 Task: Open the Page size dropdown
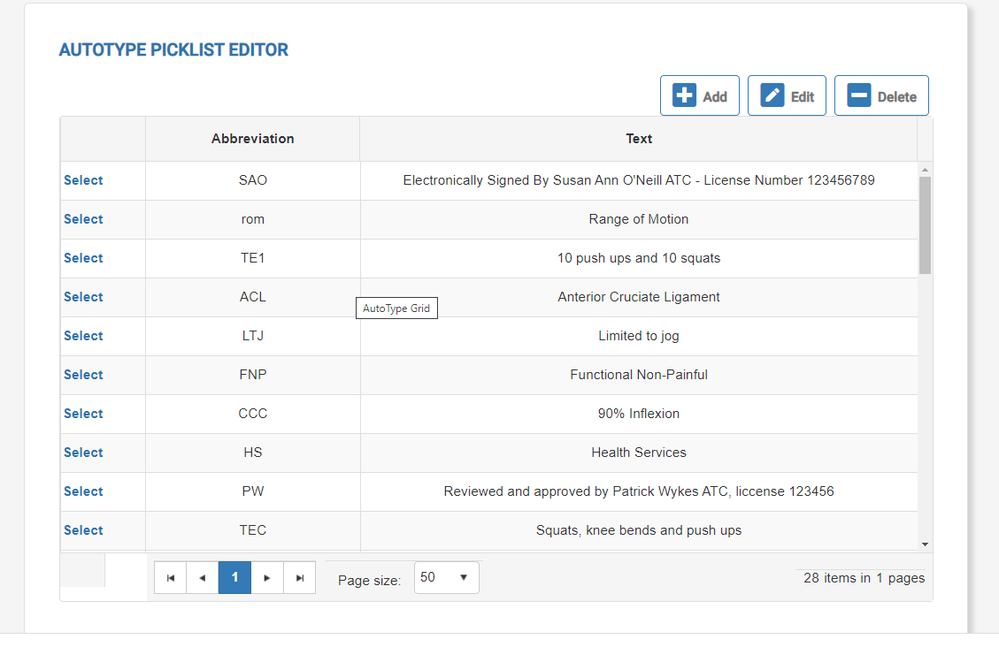(x=447, y=578)
